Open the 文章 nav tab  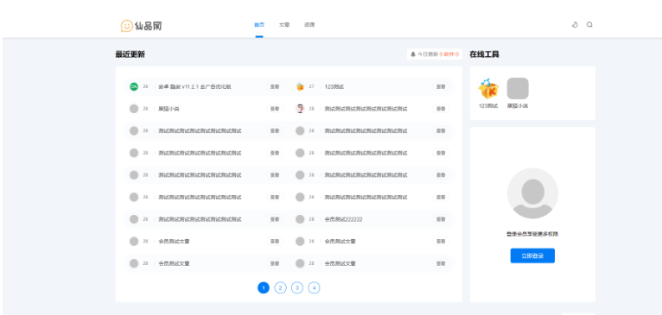[x=284, y=25]
